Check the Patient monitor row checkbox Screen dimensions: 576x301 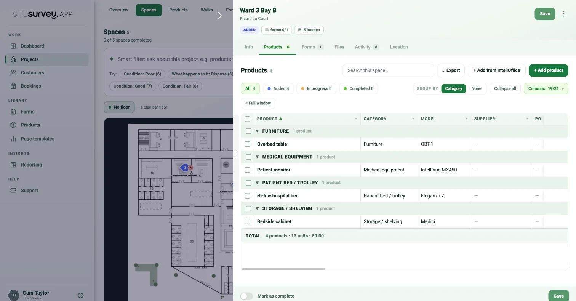(248, 170)
